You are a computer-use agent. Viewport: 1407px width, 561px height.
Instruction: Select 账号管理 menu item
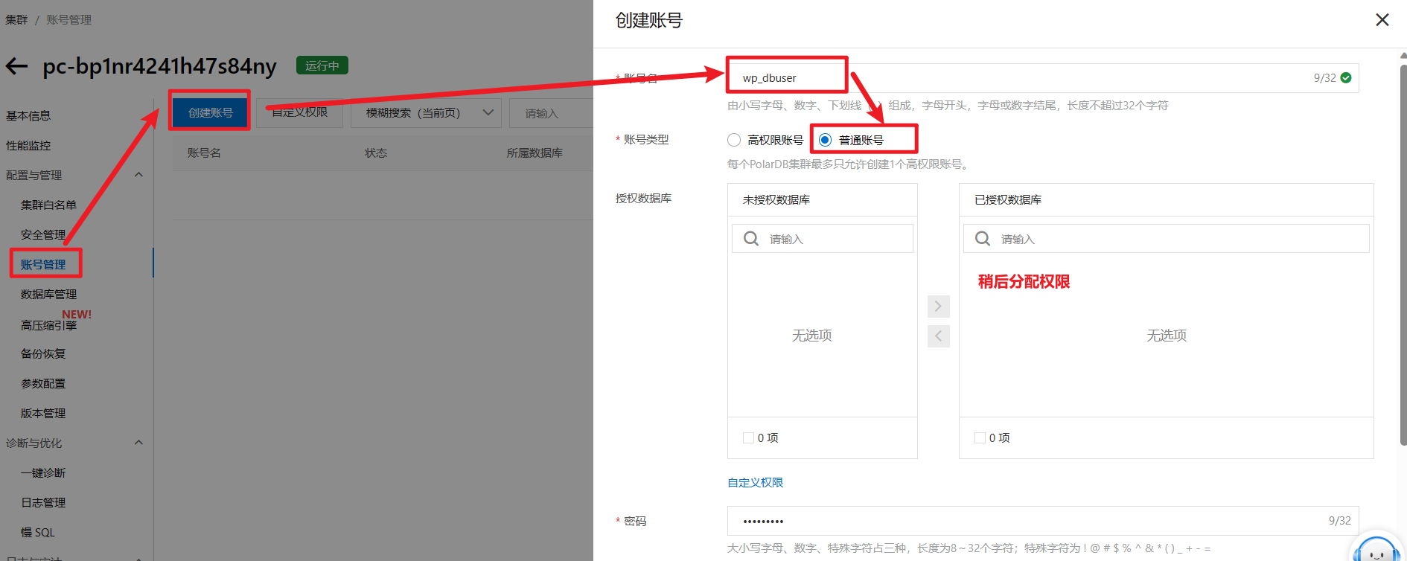(43, 264)
